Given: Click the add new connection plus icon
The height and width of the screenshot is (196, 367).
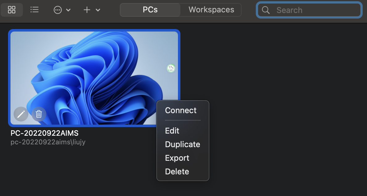Looking at the screenshot, I should [87, 10].
